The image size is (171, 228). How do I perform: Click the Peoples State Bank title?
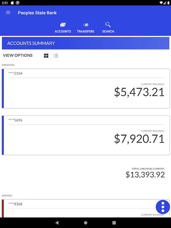pos(37,13)
